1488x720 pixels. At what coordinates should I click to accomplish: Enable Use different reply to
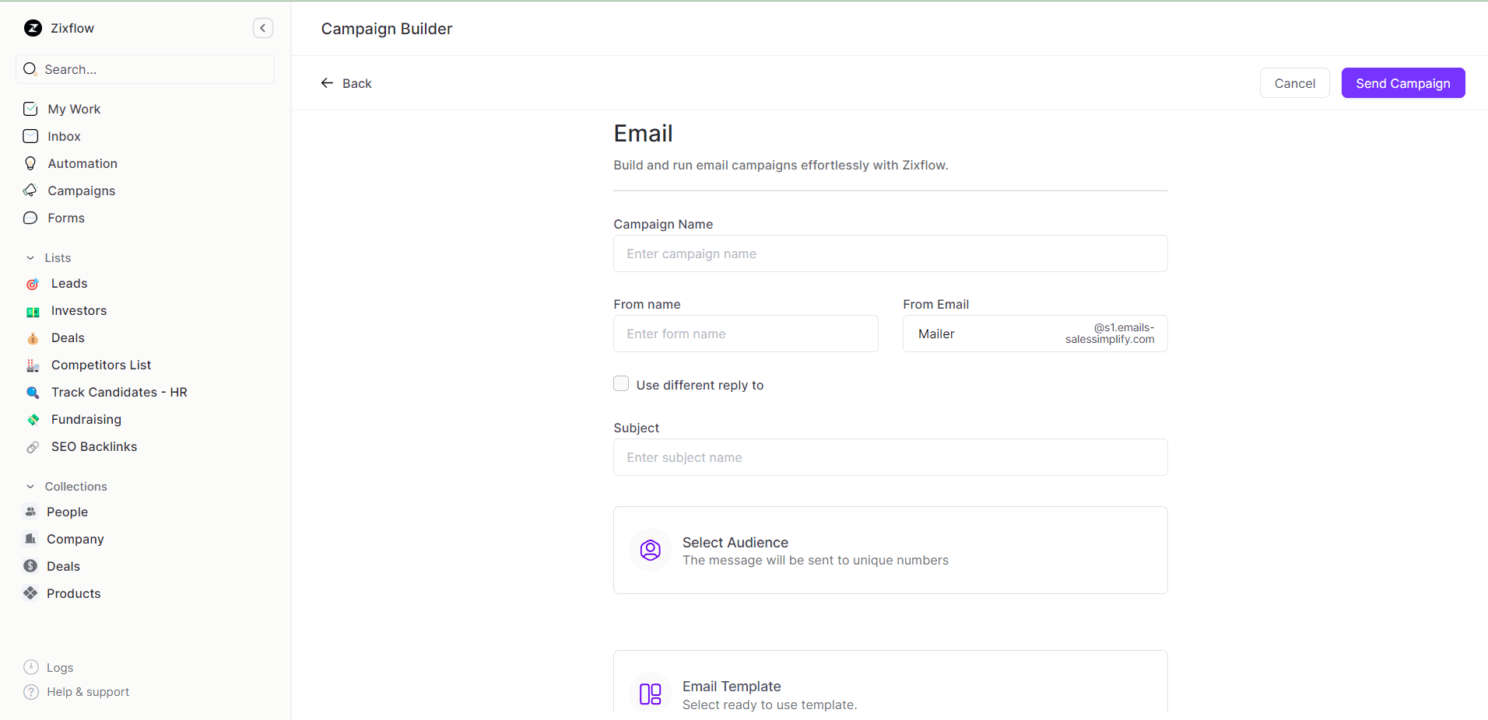[x=621, y=383]
